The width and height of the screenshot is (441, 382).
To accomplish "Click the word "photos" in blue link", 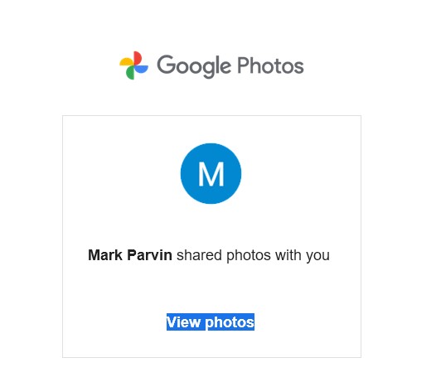I will (230, 322).
